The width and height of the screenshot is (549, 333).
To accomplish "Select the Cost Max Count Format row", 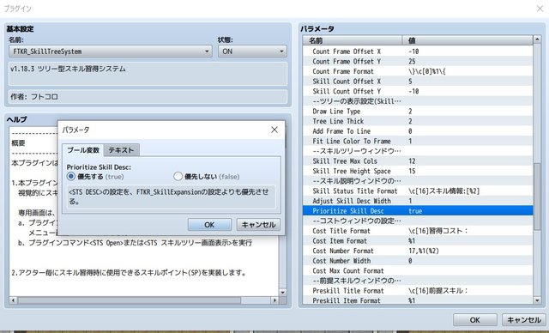I will (418, 270).
